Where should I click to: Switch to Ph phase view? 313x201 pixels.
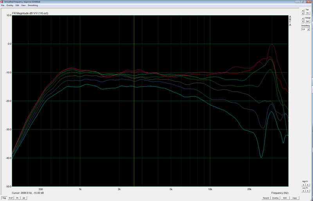(x=17, y=198)
